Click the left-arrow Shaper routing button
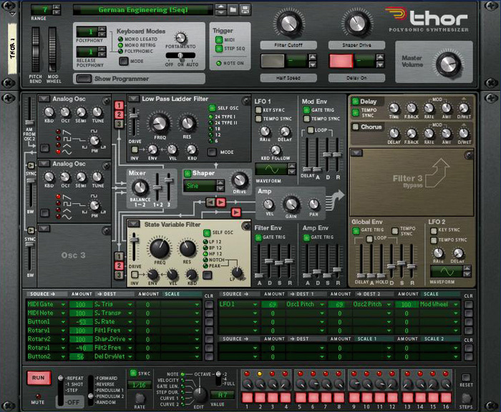Image resolution: width=501 pixels, height=412 pixels. 210,202
